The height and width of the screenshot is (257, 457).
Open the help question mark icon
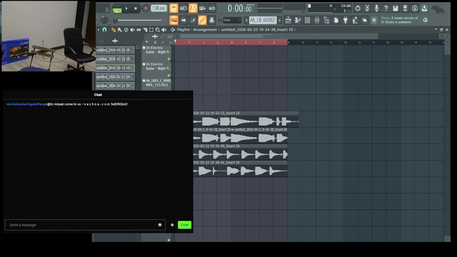tap(386, 8)
